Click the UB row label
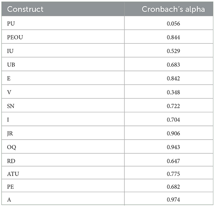The height and width of the screenshot is (207, 215). pos(11,65)
